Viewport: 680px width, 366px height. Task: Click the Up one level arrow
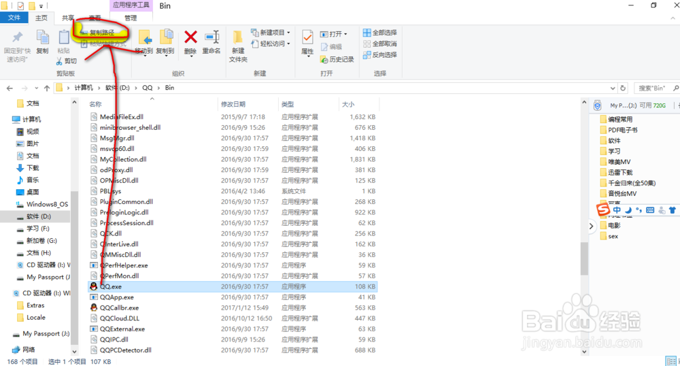pyautogui.click(x=47, y=88)
